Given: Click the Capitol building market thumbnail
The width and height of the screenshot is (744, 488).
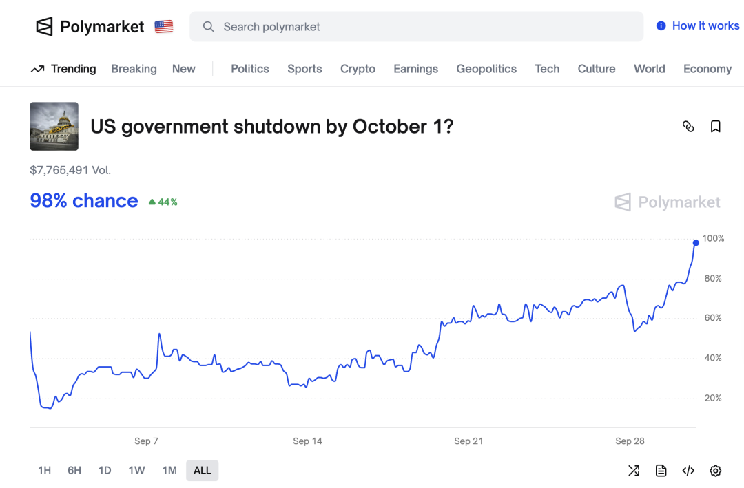Looking at the screenshot, I should [54, 127].
